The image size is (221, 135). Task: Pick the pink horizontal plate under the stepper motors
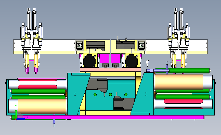(x=110, y=70)
